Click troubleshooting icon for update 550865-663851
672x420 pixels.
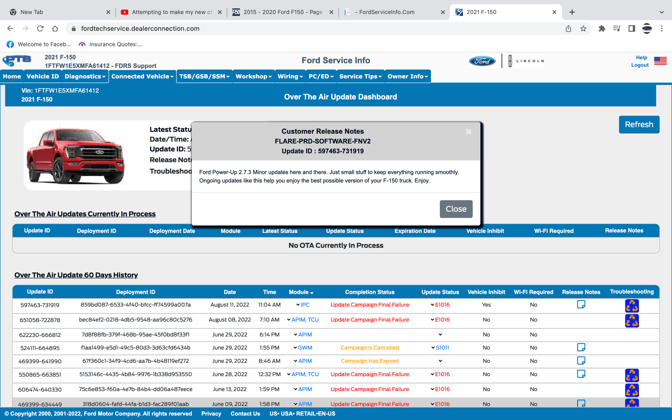pos(632,375)
